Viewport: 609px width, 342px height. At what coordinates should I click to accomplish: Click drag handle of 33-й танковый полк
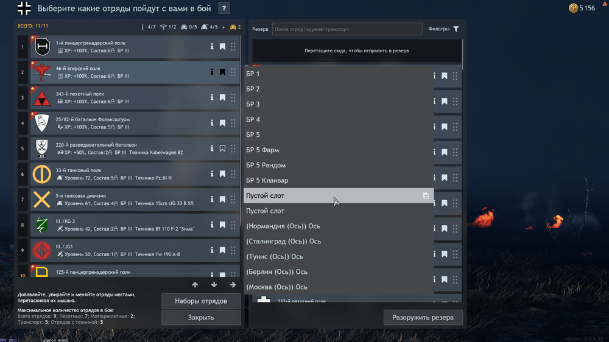pos(233,174)
